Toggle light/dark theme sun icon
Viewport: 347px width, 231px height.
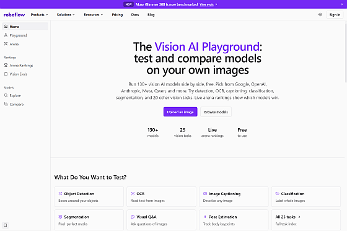point(320,15)
